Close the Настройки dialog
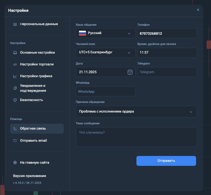Screen dimensions: 211x195 (x=198, y=10)
